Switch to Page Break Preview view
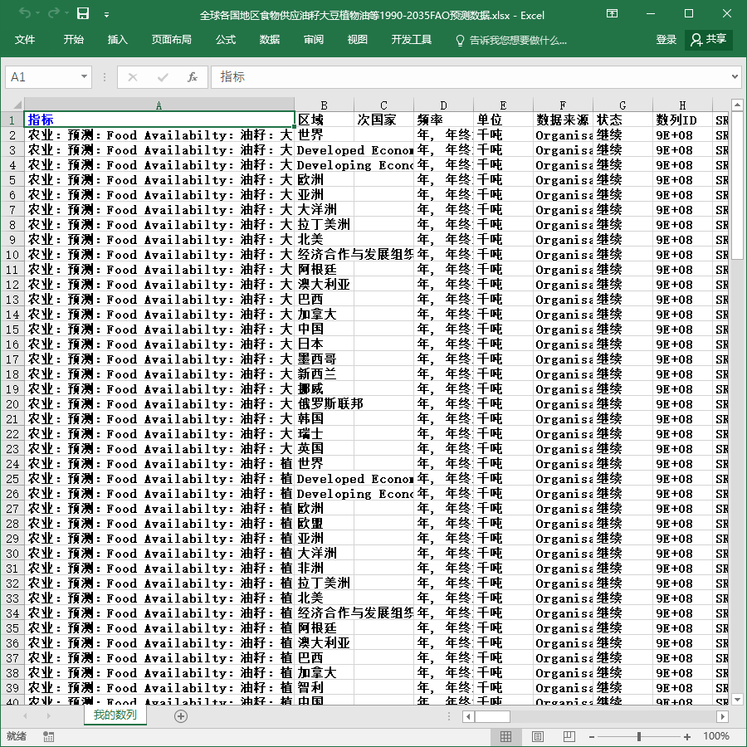747x747 pixels. (569, 736)
